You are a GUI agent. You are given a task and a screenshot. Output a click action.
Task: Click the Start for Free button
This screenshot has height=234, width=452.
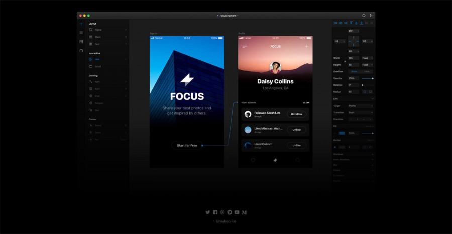coord(187,145)
